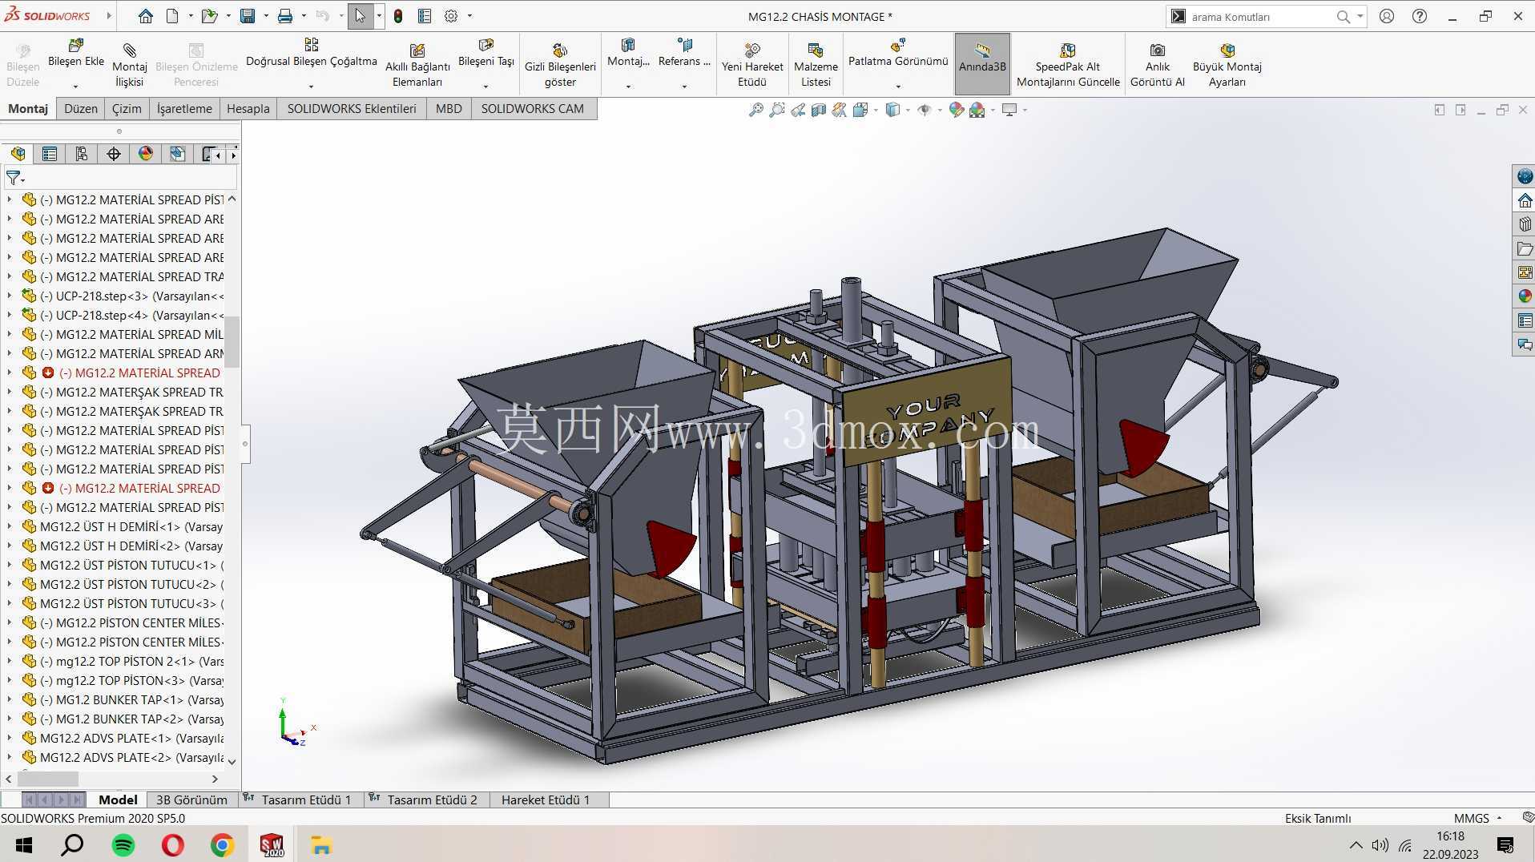1535x862 pixels.
Task: Open the ConfigurationManager tab icon
Action: (x=82, y=154)
